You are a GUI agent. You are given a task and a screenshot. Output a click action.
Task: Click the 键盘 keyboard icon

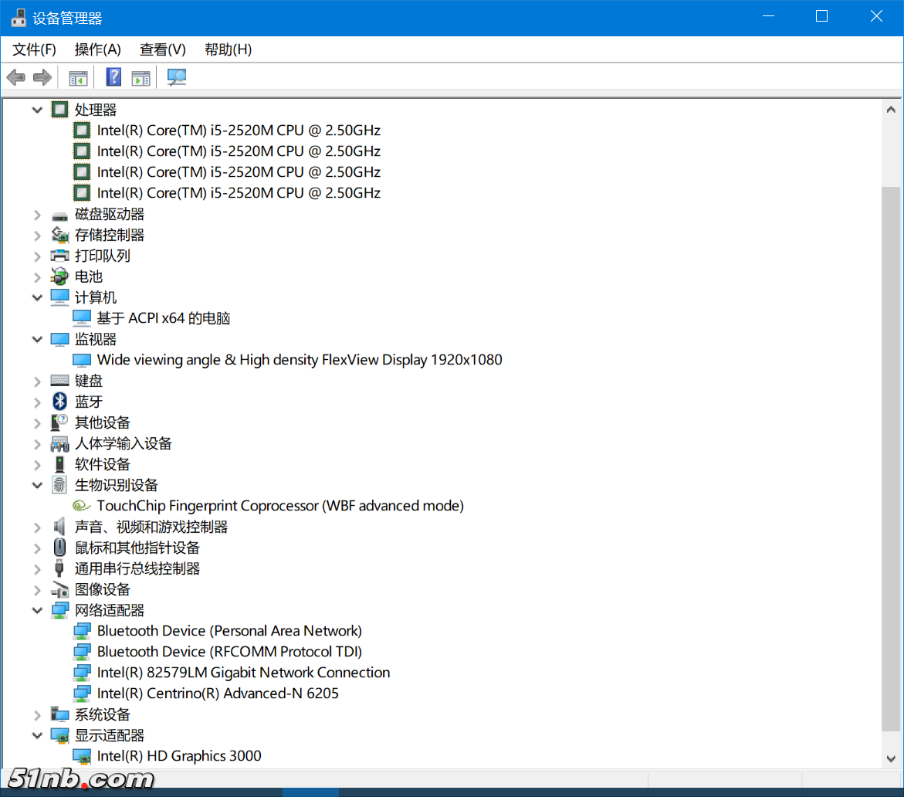(x=59, y=381)
